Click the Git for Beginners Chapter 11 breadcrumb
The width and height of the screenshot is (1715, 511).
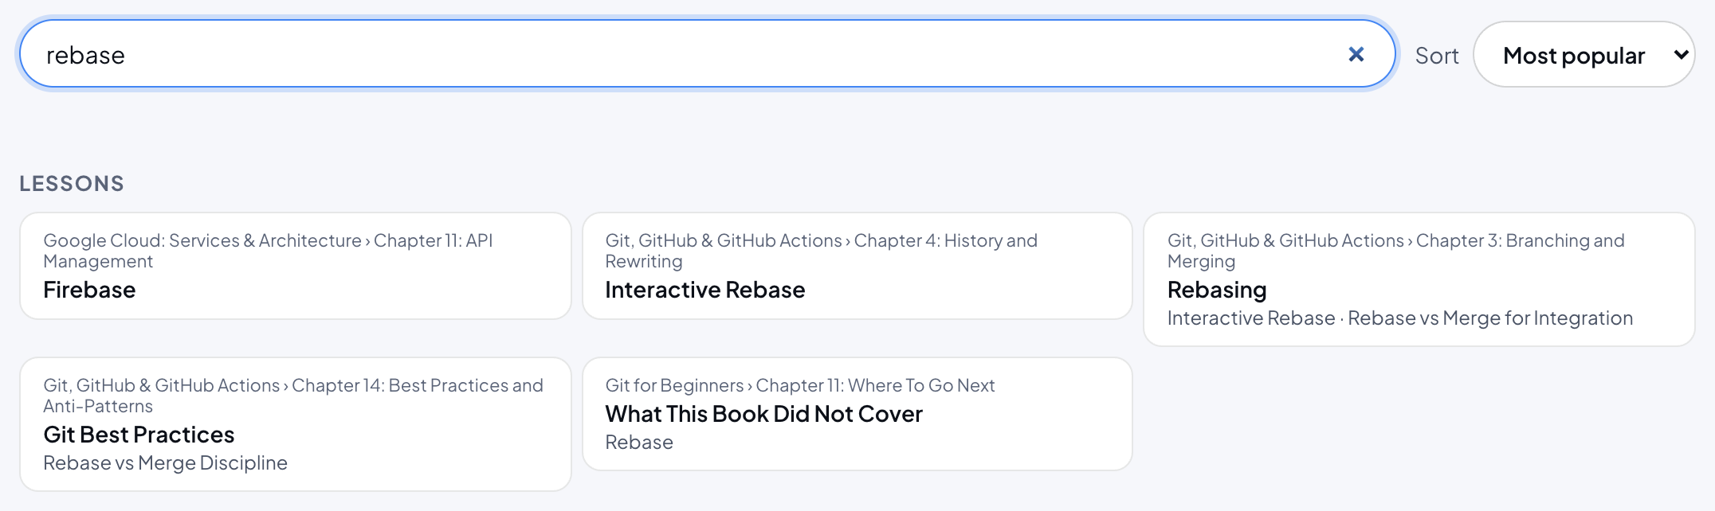pos(800,385)
